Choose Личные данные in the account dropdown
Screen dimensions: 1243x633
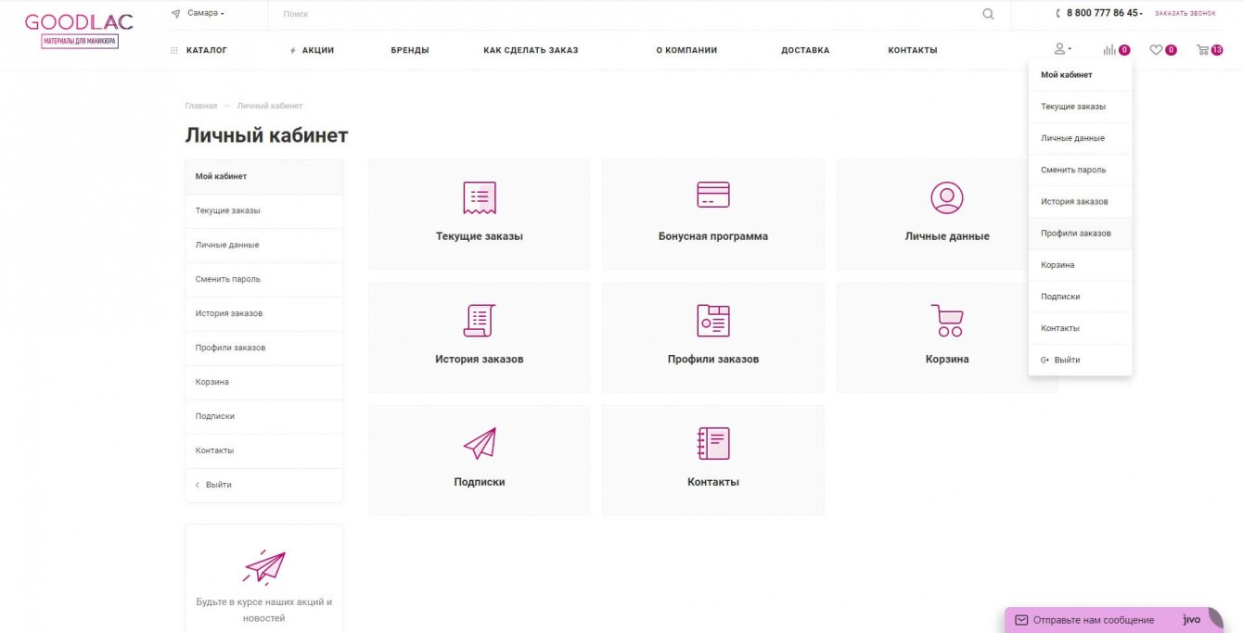click(x=1081, y=138)
